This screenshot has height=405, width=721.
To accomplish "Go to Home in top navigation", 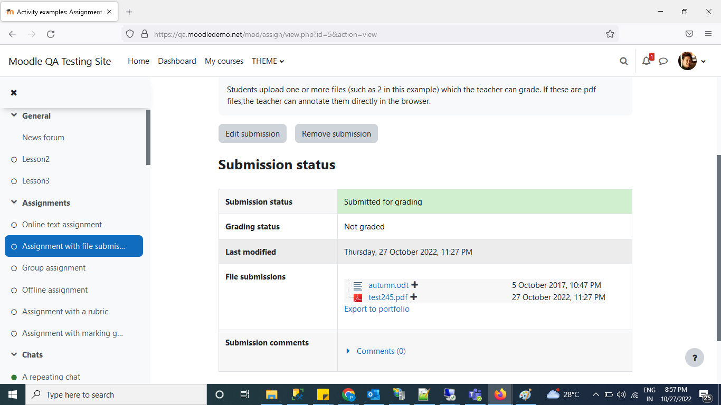I will point(138,61).
